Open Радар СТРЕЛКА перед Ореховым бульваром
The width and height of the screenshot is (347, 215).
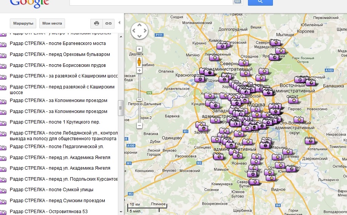pyautogui.click(x=60, y=54)
